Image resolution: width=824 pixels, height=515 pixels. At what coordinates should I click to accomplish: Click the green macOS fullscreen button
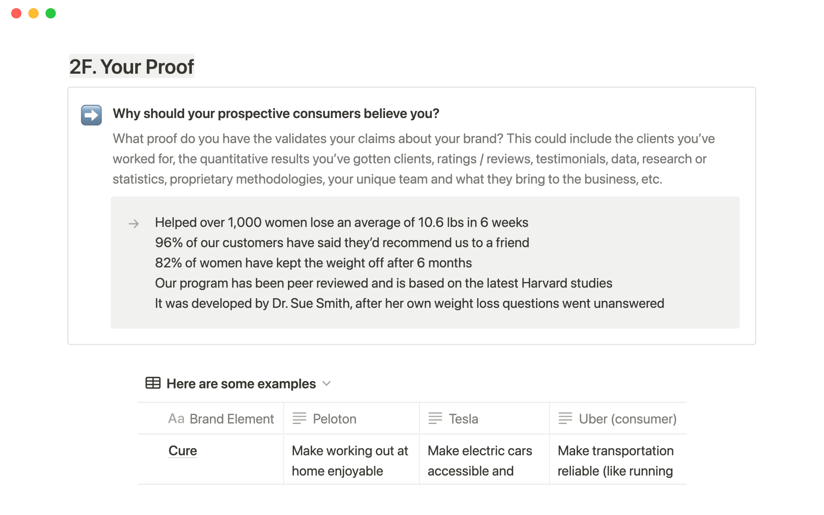(x=51, y=13)
